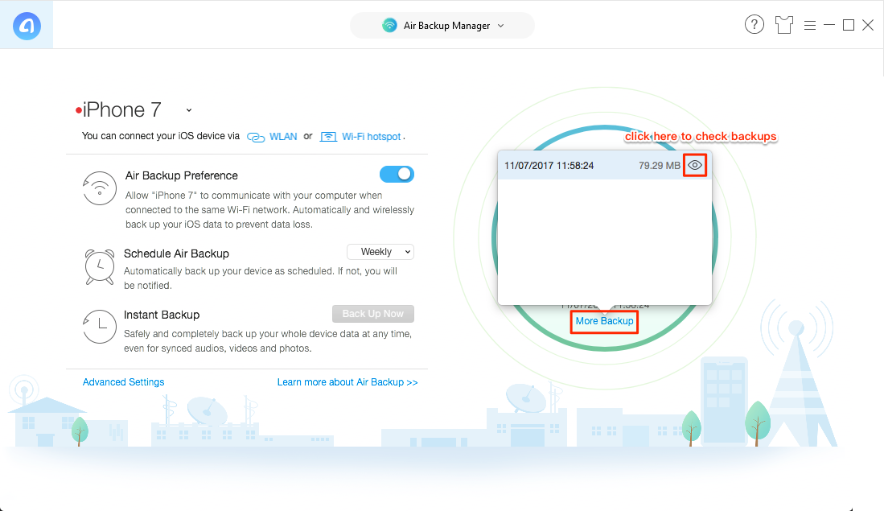Select the 11/07/2017 11:58:24 backup row
Screen dimensions: 884x511
pyautogui.click(x=604, y=165)
